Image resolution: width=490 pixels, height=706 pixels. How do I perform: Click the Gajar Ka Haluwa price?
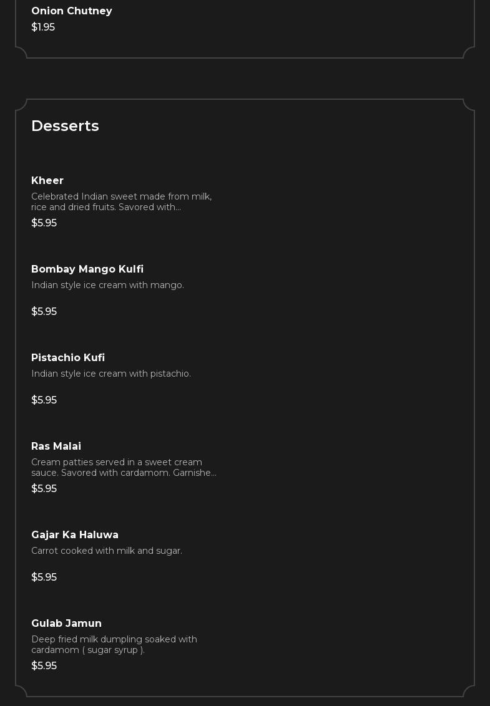click(44, 578)
